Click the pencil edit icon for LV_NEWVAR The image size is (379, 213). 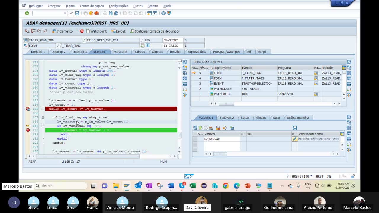coord(295,139)
